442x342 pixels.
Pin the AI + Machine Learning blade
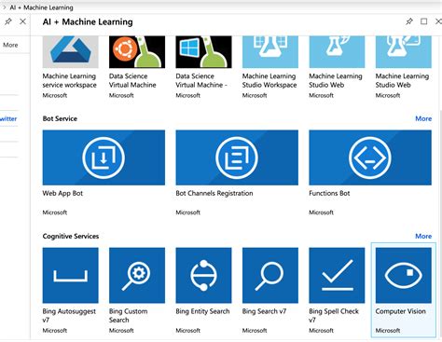409,21
